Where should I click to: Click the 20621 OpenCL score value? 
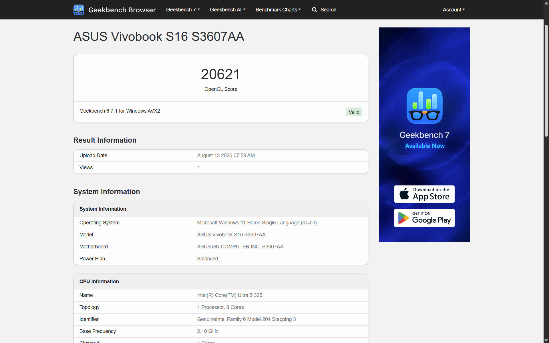(220, 74)
